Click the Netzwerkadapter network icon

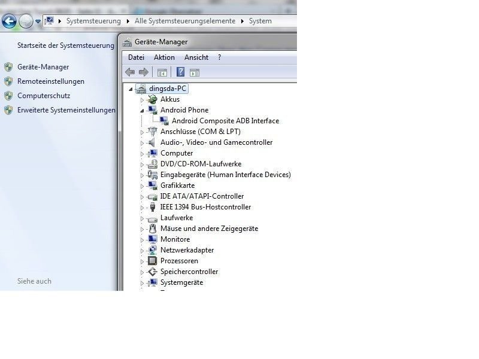(152, 250)
